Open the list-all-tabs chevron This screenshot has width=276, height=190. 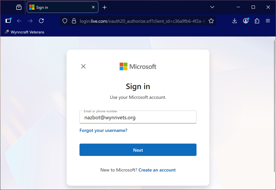[x=212, y=7]
